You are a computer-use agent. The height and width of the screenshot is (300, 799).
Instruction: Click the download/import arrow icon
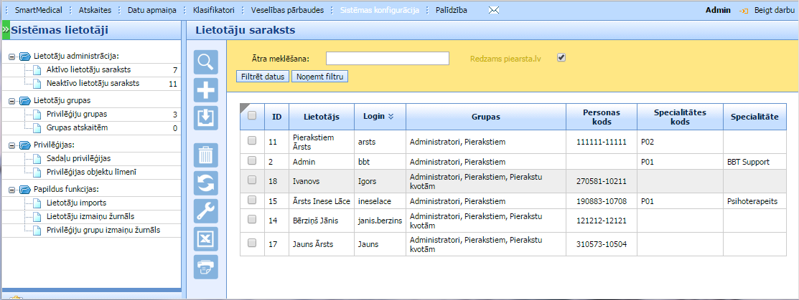pos(206,117)
